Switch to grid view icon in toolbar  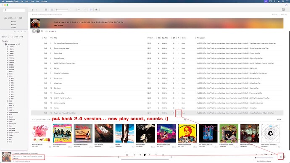(x=46, y=10)
